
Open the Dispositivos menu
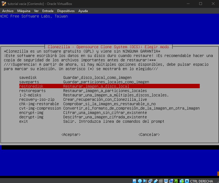coord(66,11)
